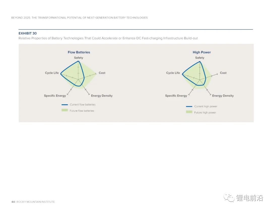Viewport: 272px width, 210px height.
Task: Click the High Power chart title
Action: (x=202, y=52)
